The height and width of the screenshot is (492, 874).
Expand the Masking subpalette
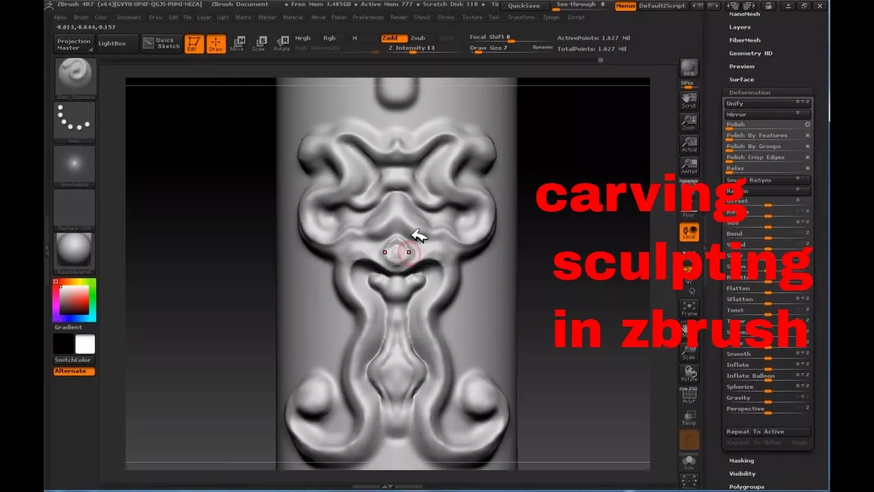click(742, 461)
